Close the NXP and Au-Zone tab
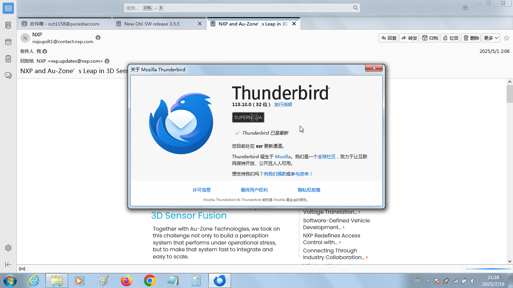 pyautogui.click(x=294, y=24)
